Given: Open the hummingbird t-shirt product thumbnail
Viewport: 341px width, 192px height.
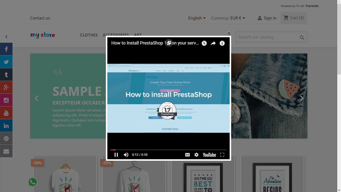Looking at the screenshot, I should tap(65, 174).
